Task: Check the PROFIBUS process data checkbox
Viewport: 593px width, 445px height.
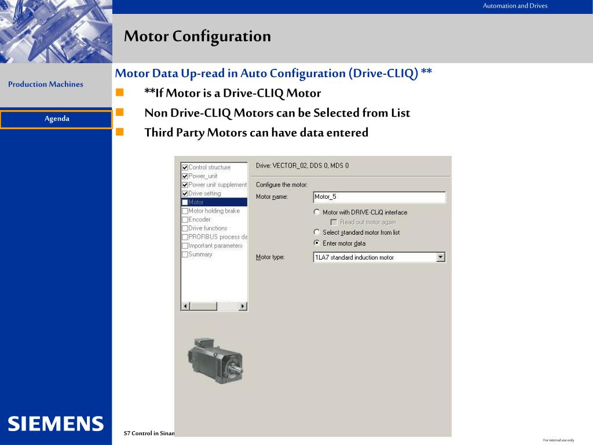Action: pyautogui.click(x=185, y=237)
